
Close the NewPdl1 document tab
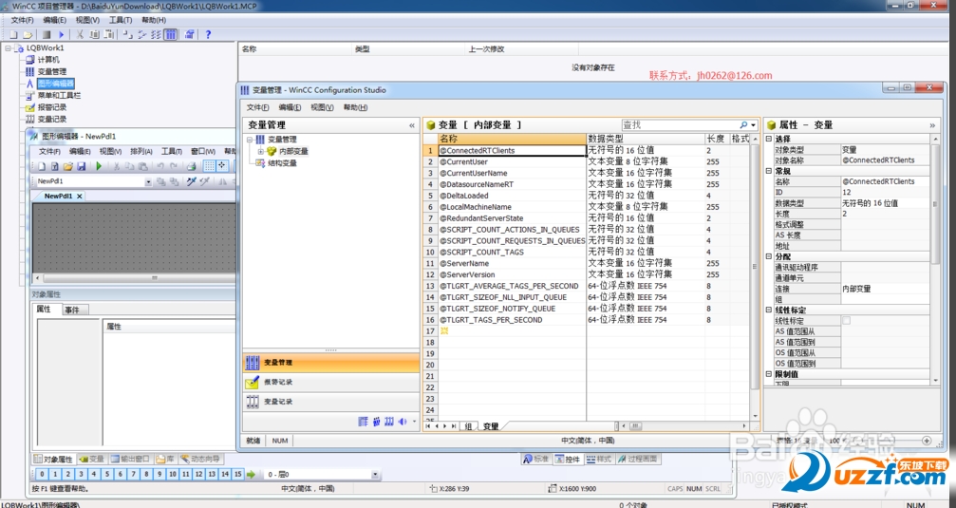point(79,197)
